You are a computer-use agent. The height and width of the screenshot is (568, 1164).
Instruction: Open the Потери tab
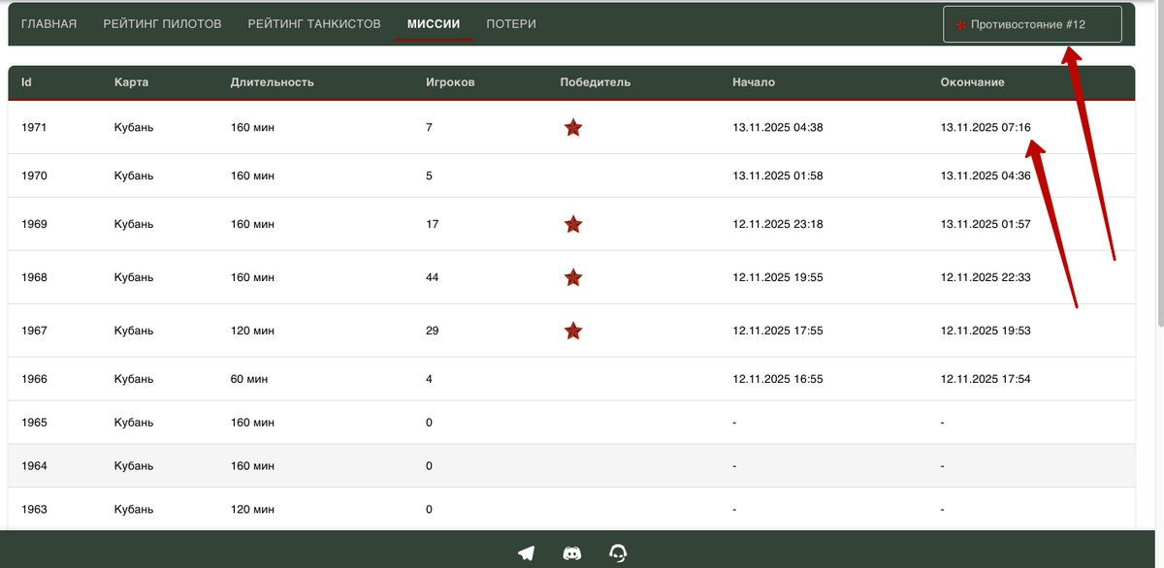pos(511,23)
